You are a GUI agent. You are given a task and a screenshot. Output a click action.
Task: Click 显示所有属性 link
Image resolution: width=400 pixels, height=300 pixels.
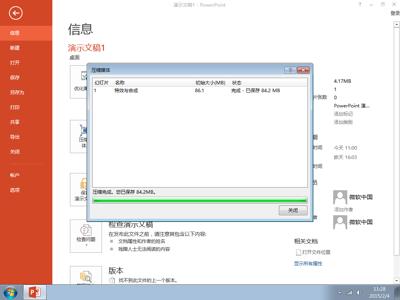click(308, 264)
